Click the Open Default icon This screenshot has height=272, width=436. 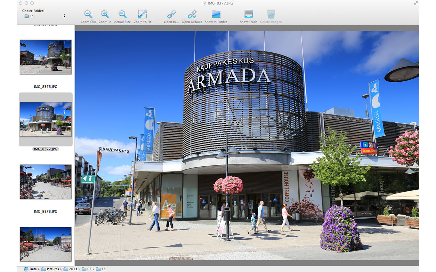(x=192, y=14)
